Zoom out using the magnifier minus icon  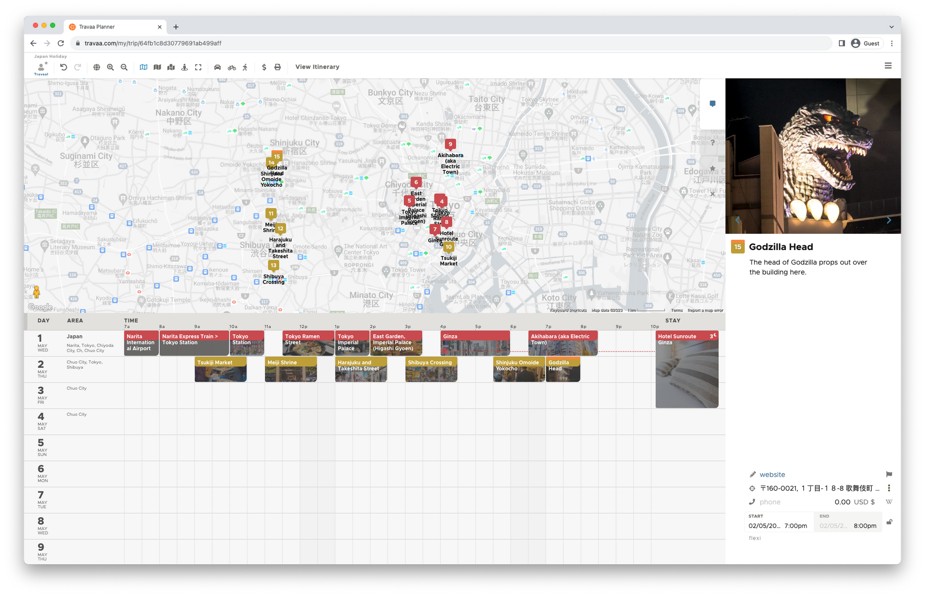(124, 67)
